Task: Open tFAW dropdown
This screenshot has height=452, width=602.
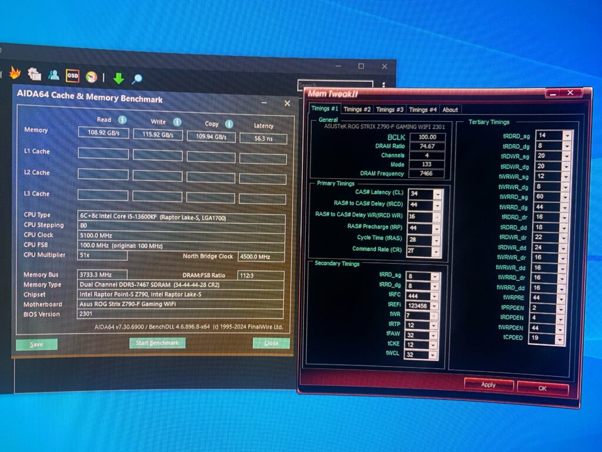Action: [x=433, y=335]
